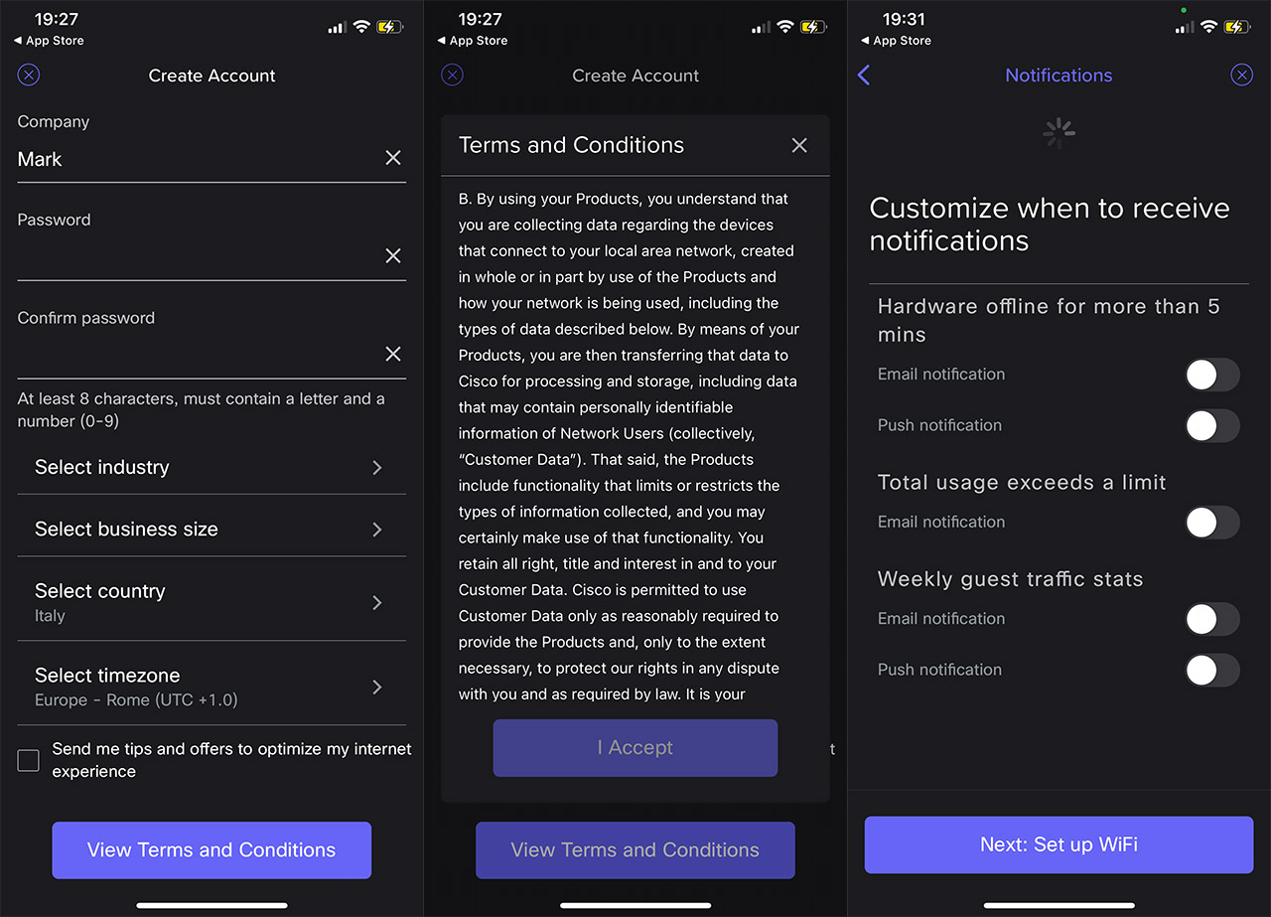Clear the Company field with its X icon
The image size is (1271, 917).
click(x=393, y=158)
